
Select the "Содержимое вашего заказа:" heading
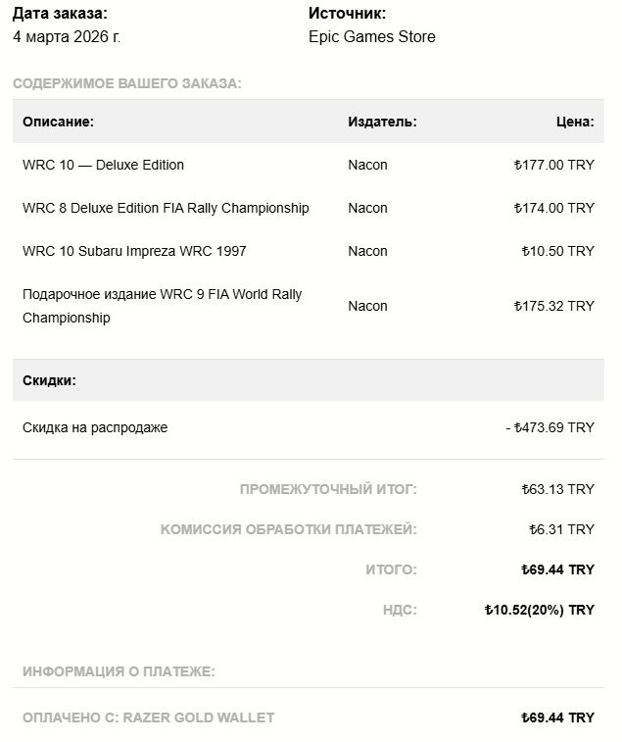point(127,83)
